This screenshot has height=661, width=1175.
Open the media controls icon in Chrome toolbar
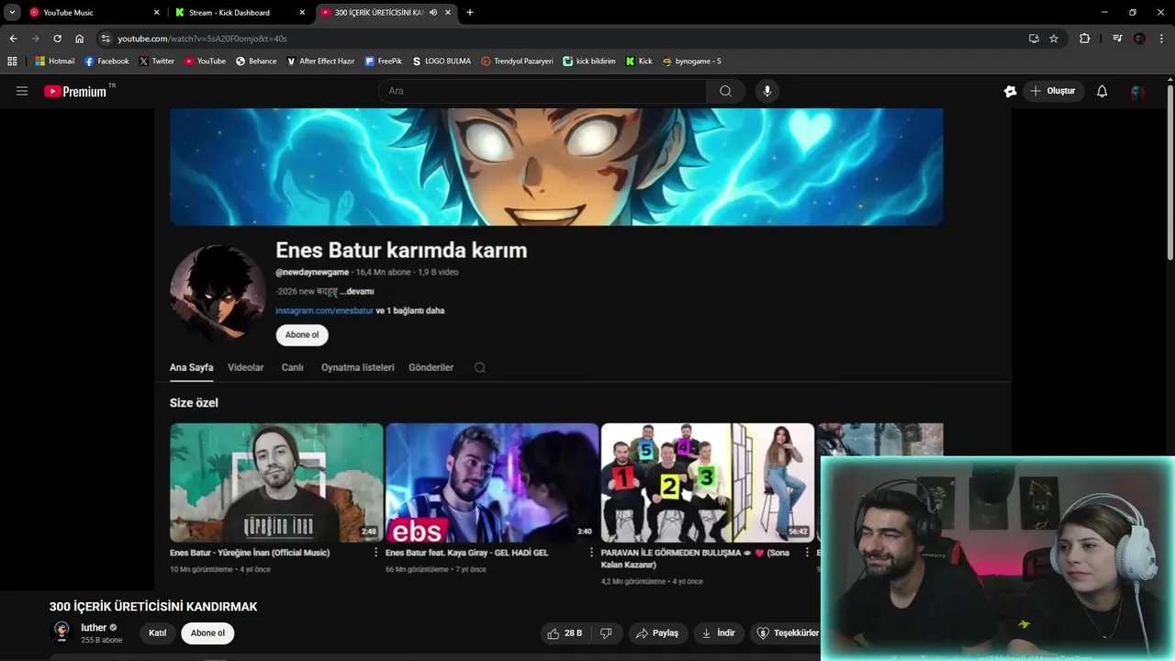pyautogui.click(x=1117, y=39)
